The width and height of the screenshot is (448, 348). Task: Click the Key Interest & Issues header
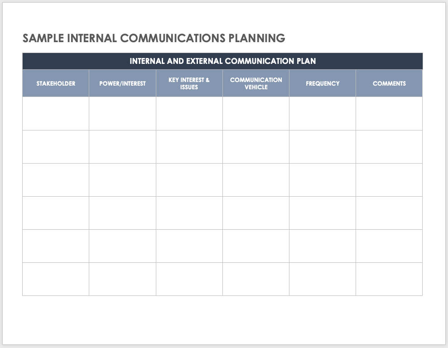189,83
